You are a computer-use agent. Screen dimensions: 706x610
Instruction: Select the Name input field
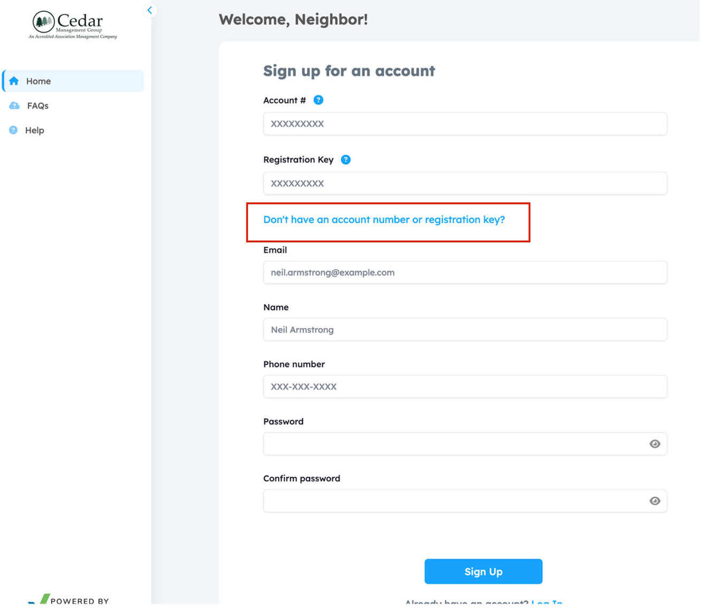coord(465,330)
